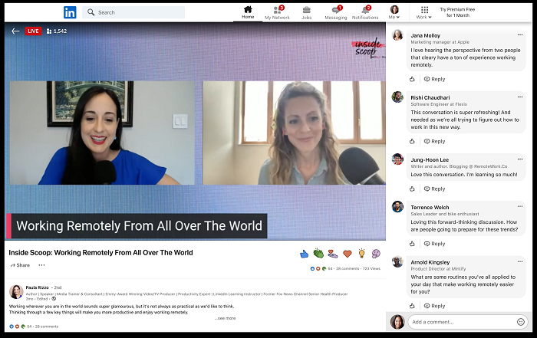
Task: Open options menu on Terrence Welch's comment
Action: (520, 206)
